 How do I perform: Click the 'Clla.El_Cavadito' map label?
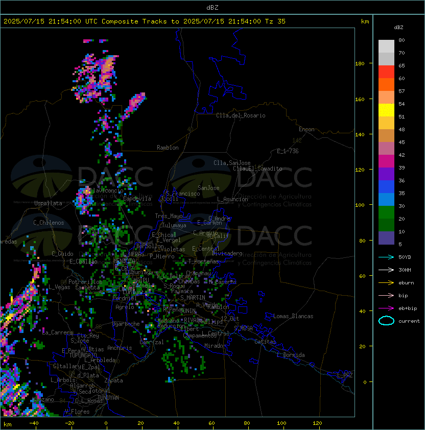point(257,169)
